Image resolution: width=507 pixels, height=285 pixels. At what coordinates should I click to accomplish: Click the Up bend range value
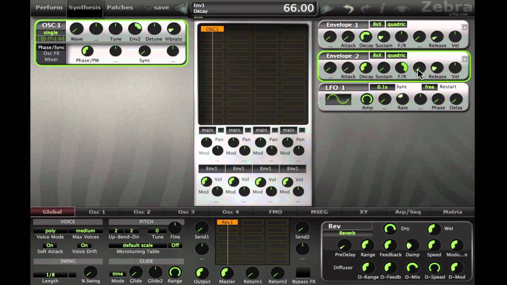pyautogui.click(x=116, y=231)
